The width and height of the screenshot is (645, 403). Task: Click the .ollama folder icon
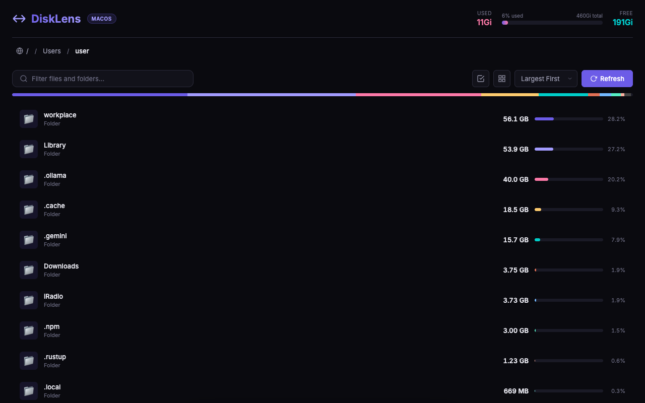tap(29, 179)
